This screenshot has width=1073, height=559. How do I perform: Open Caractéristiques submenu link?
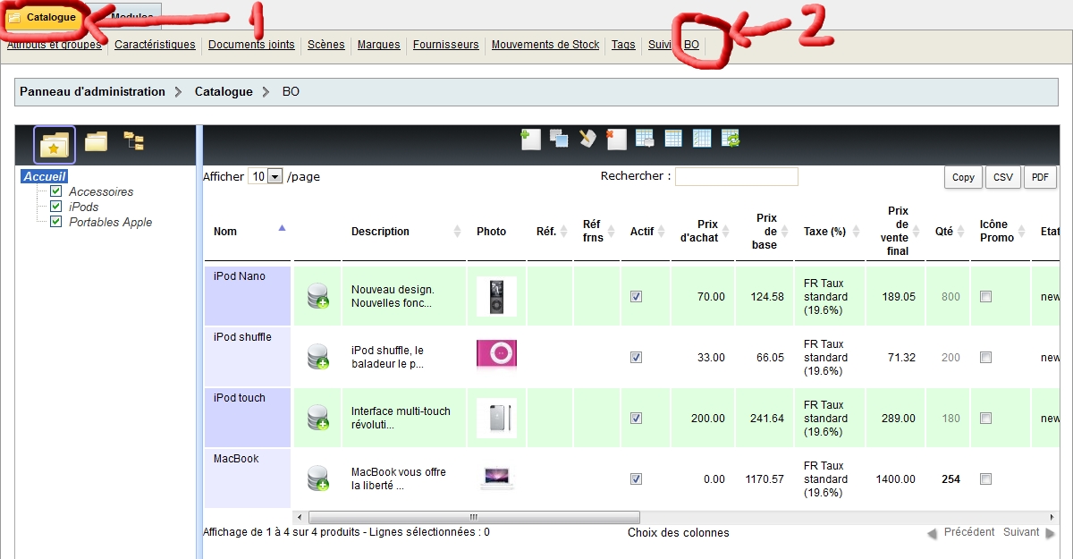point(155,45)
